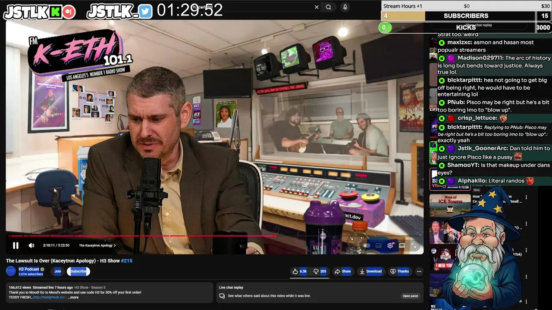
Task: Click the Open panel button for chat replay
Action: point(410,296)
